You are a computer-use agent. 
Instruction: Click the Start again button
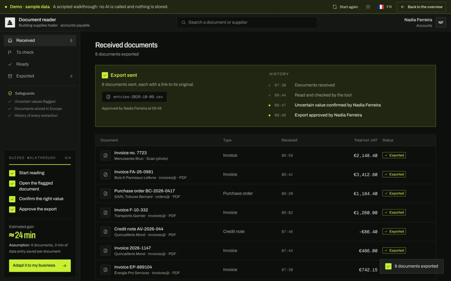tap(345, 7)
